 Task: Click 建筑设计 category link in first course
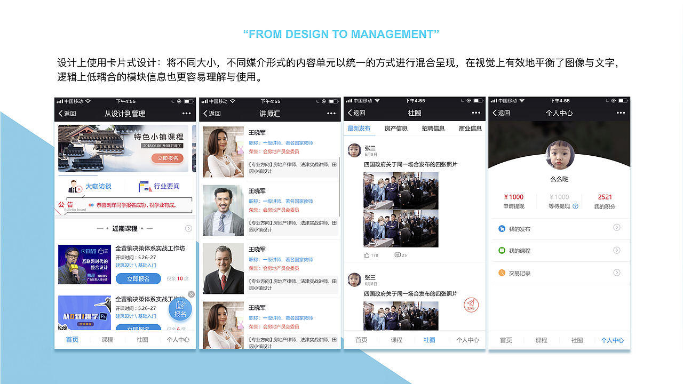click(124, 265)
